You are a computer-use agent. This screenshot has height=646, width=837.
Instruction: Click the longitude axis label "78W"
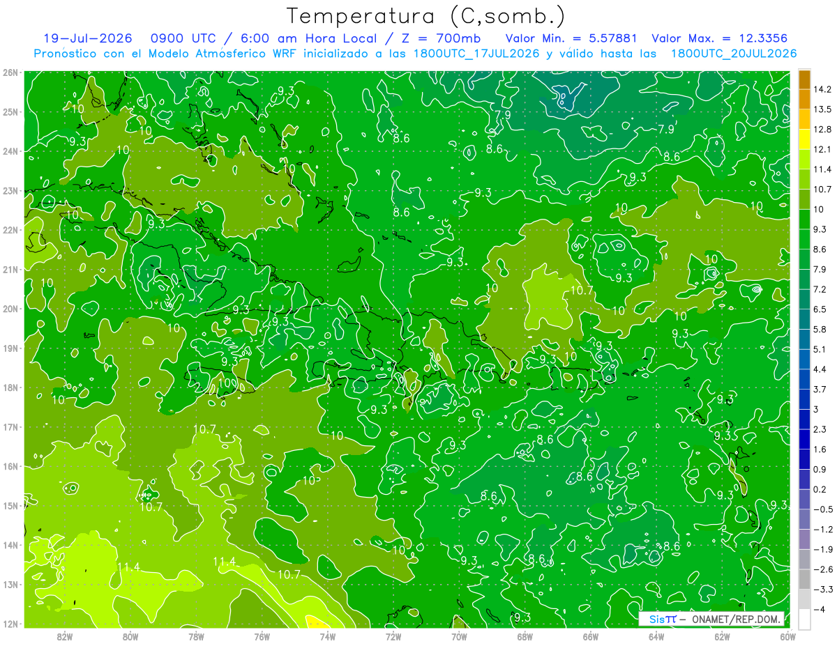tap(196, 636)
